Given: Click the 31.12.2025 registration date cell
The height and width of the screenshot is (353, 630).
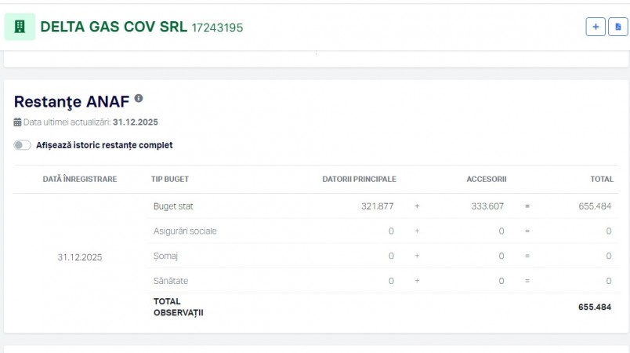Looking at the screenshot, I should tap(80, 257).
